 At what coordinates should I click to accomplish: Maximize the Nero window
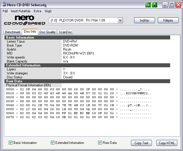[x=172, y=5]
